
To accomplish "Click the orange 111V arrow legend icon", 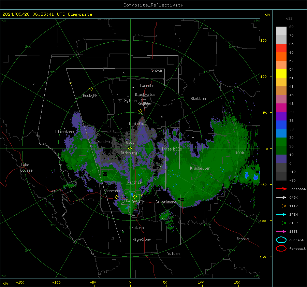I will [281, 206].
